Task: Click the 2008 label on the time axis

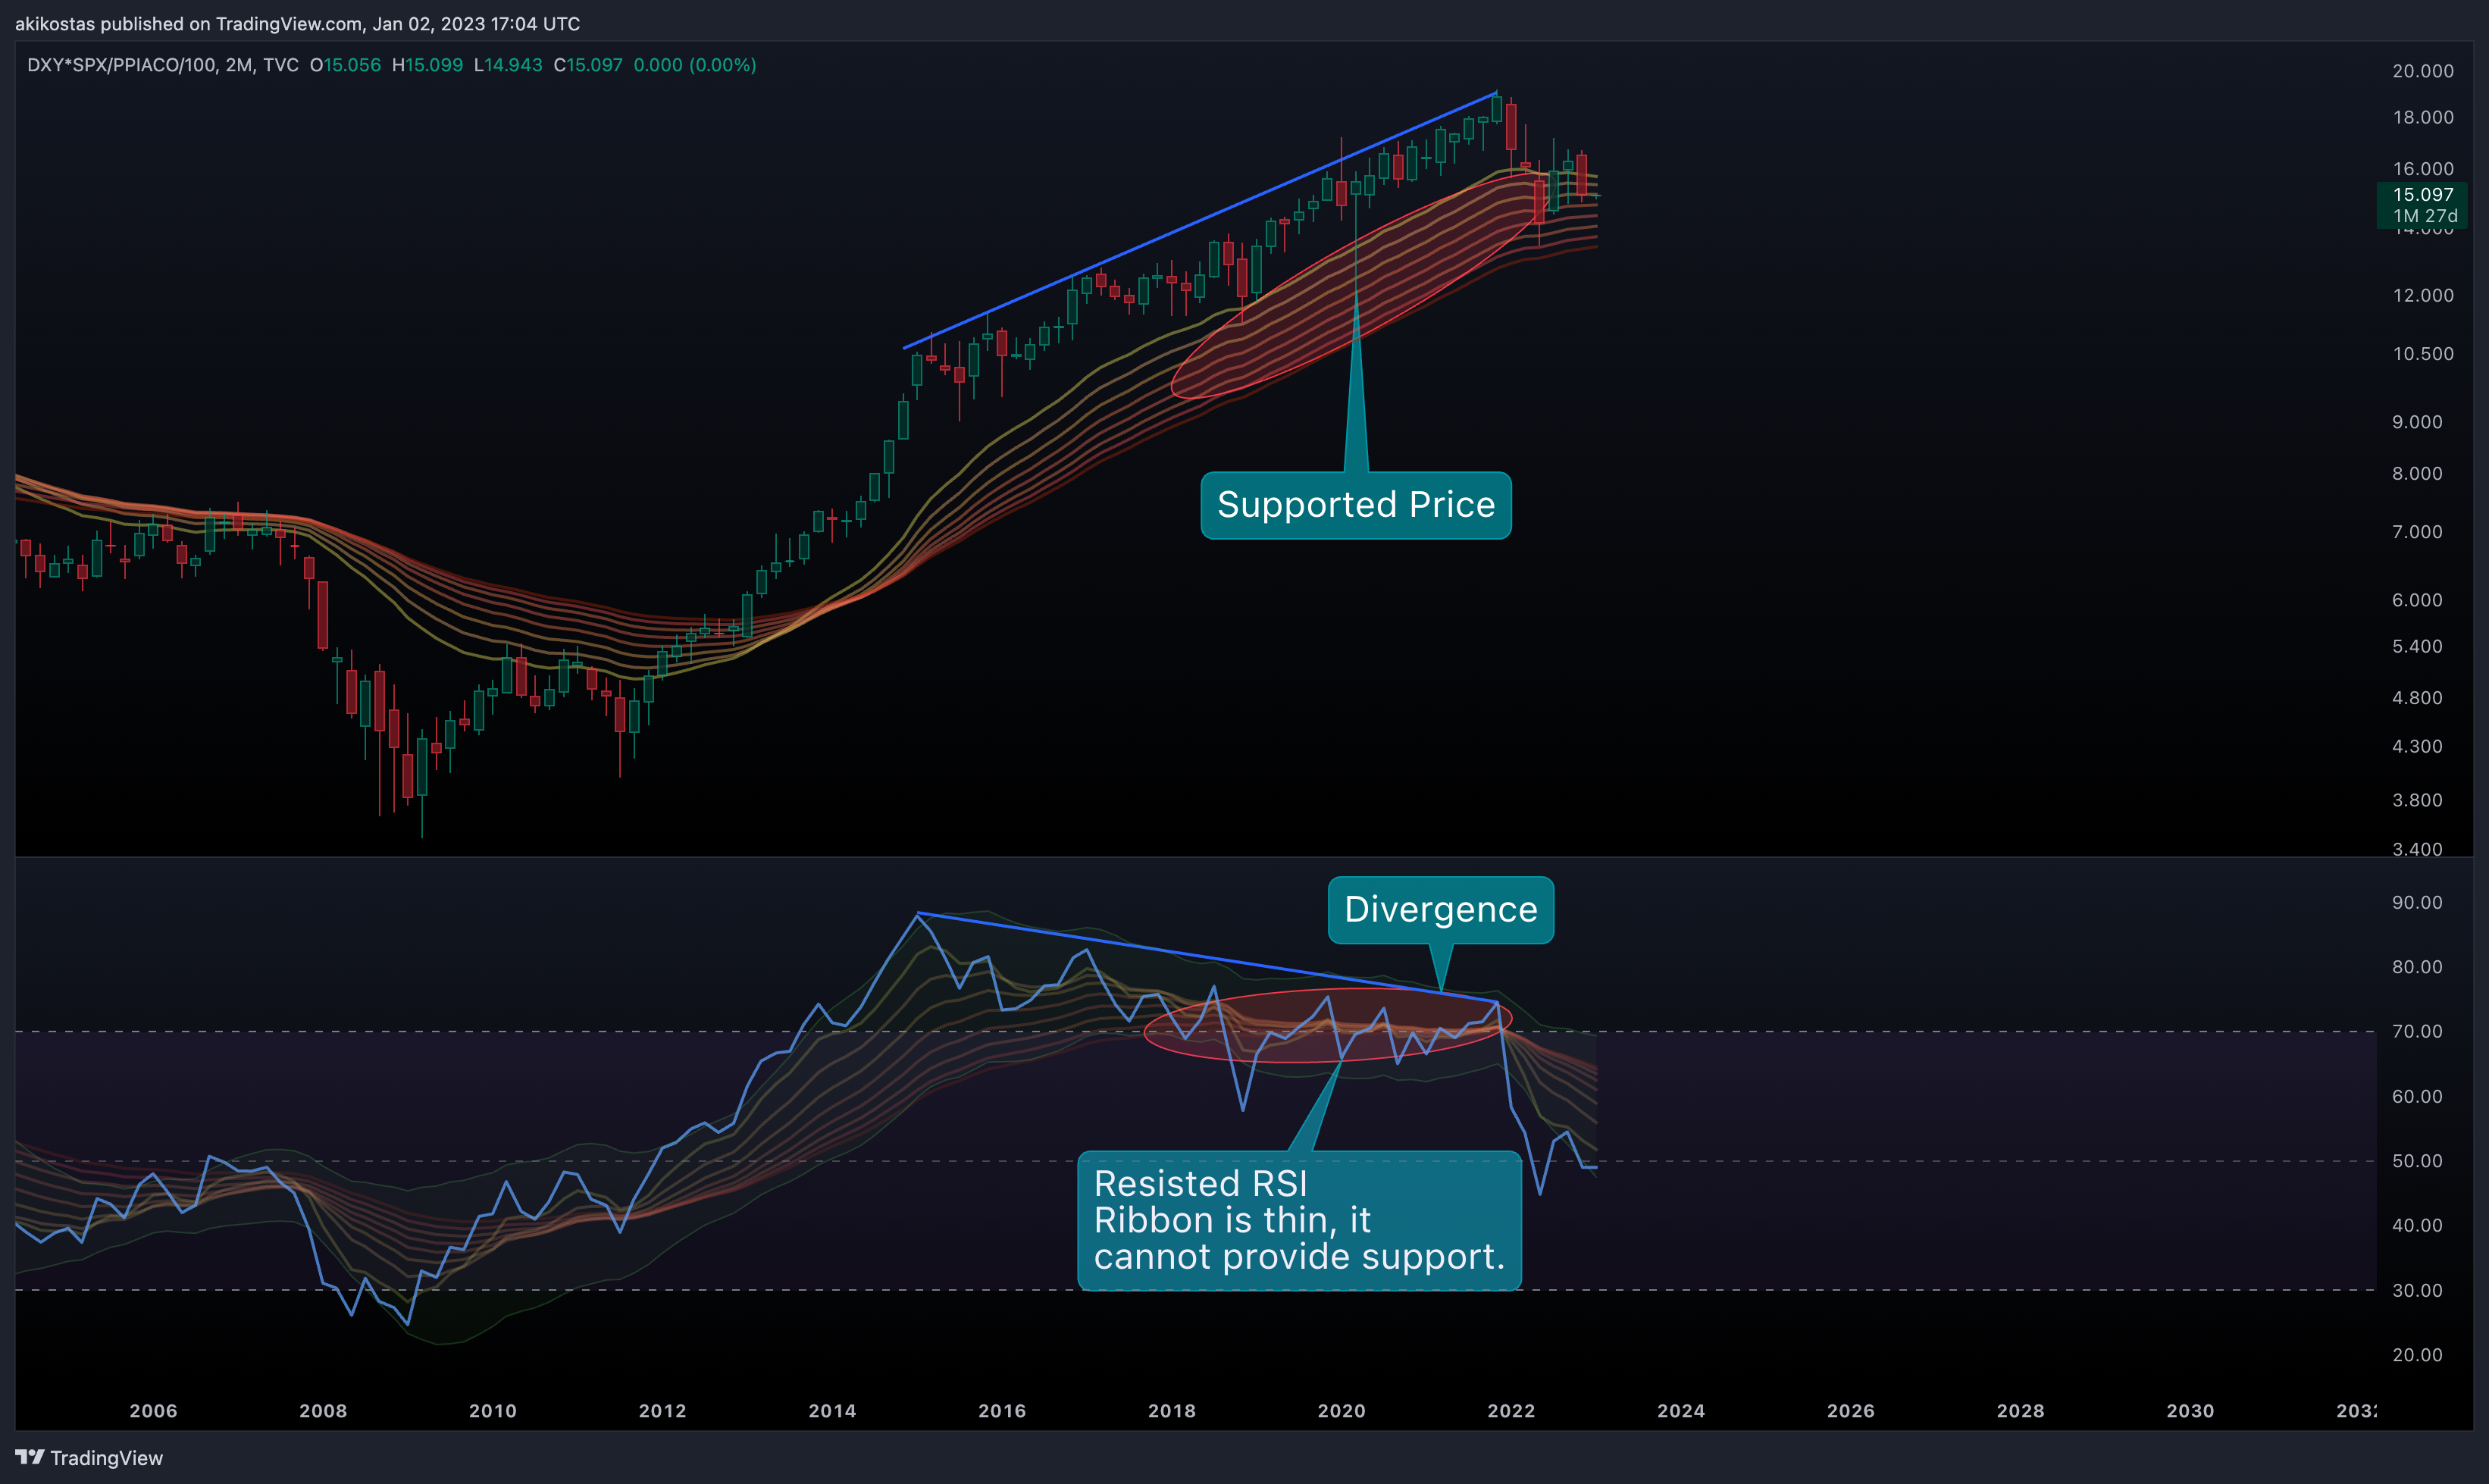Action: point(323,1410)
